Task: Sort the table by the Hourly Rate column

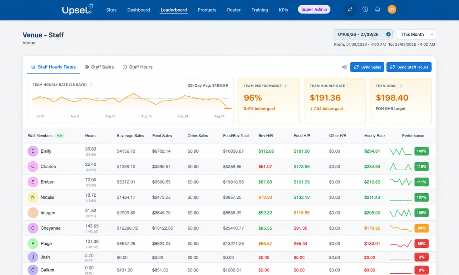Action: [x=374, y=136]
